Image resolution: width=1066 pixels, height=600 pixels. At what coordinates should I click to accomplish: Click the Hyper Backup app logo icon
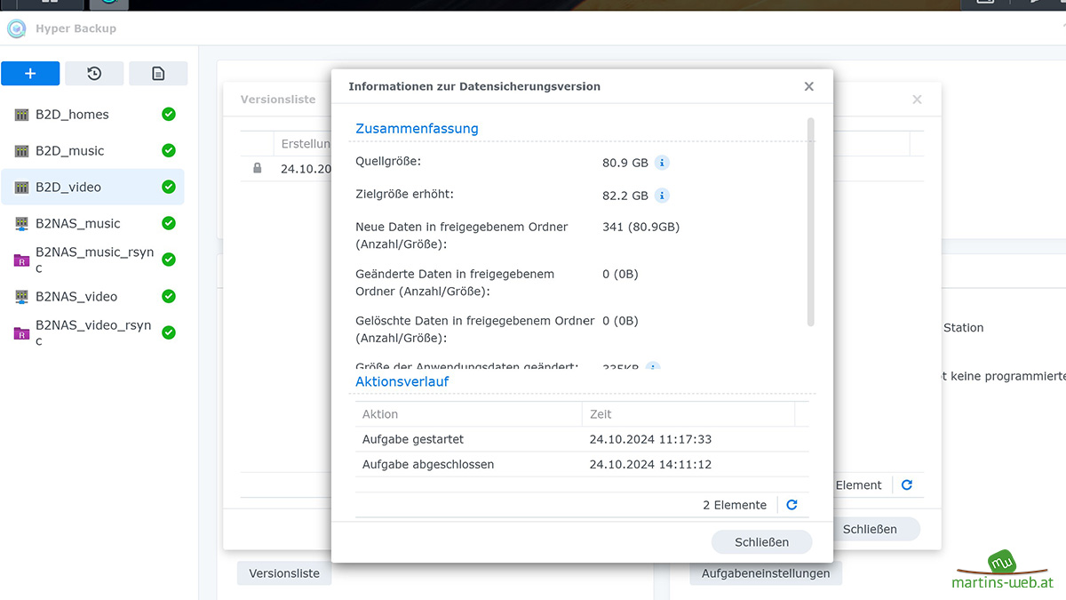coord(17,28)
